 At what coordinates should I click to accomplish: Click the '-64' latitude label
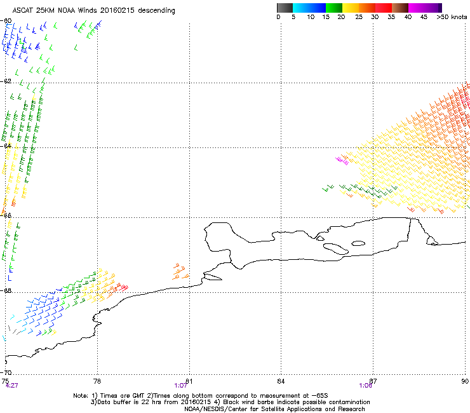(6, 146)
